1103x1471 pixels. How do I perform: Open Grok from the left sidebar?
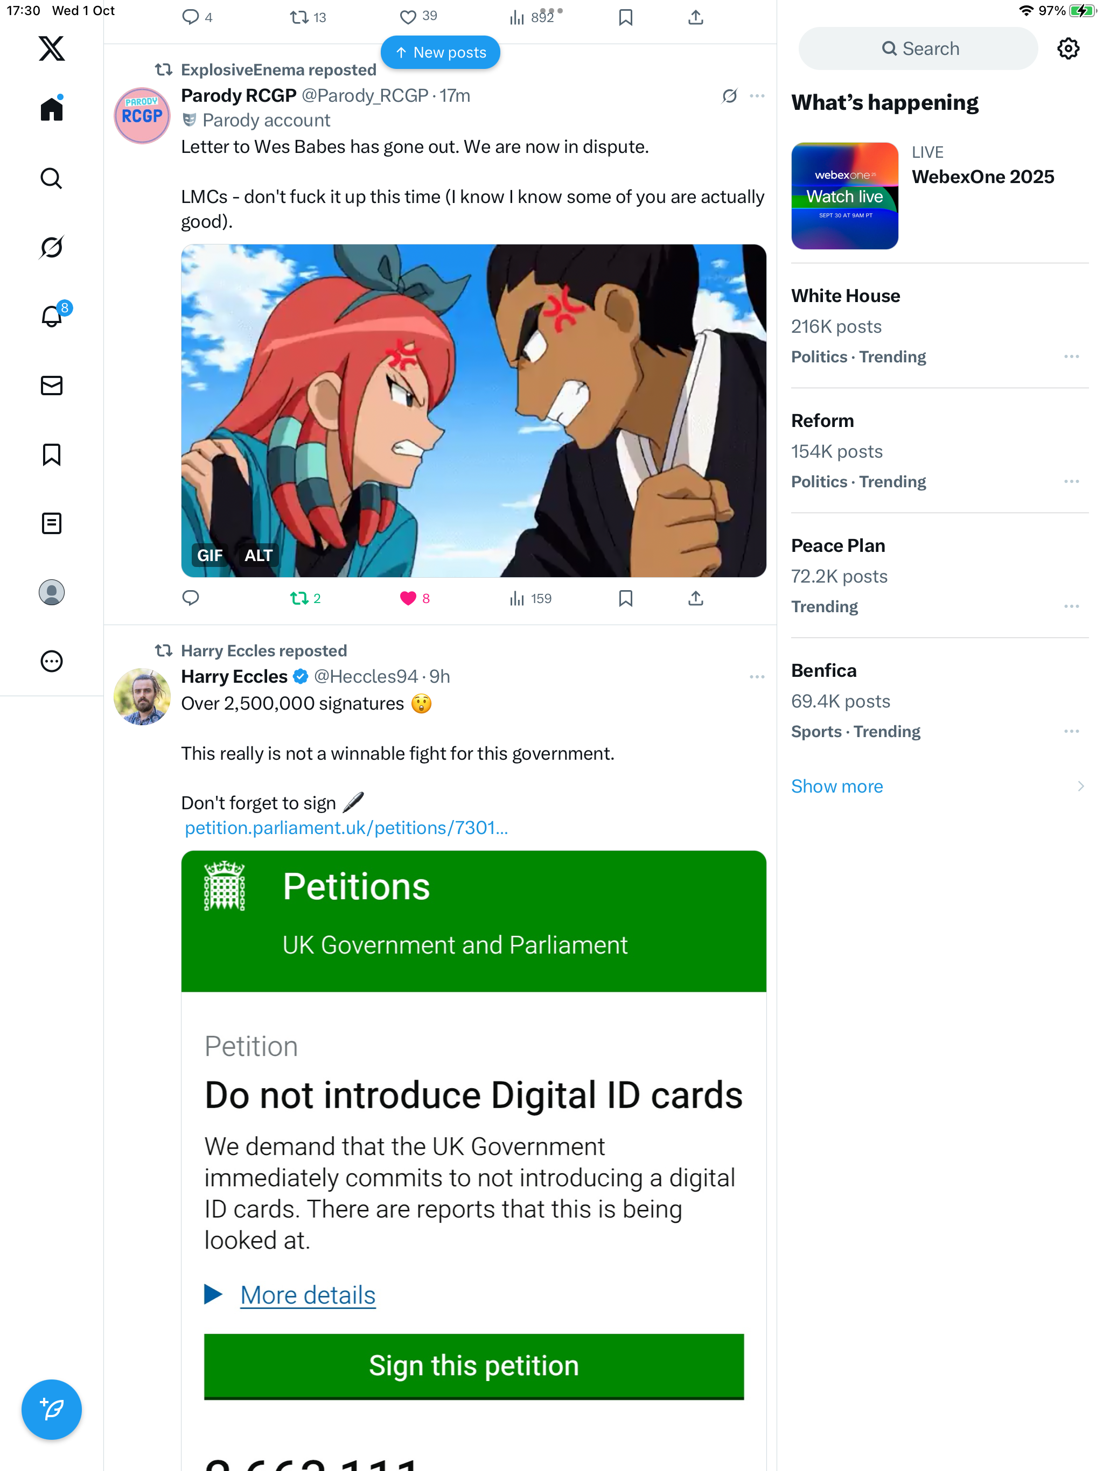click(x=51, y=247)
